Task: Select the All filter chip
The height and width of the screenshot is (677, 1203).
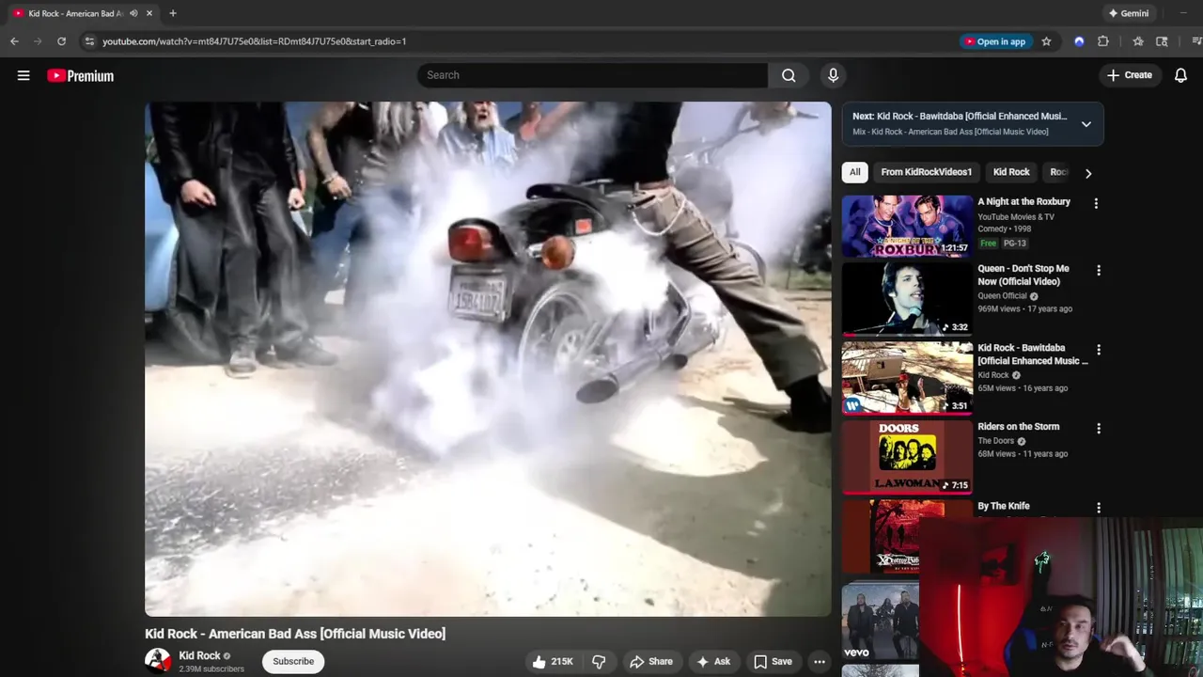Action: click(x=854, y=172)
